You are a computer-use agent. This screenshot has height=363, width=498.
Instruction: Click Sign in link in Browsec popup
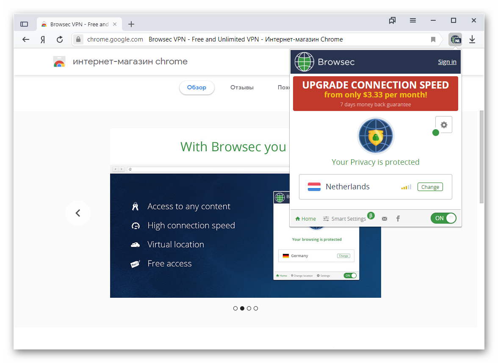click(447, 62)
